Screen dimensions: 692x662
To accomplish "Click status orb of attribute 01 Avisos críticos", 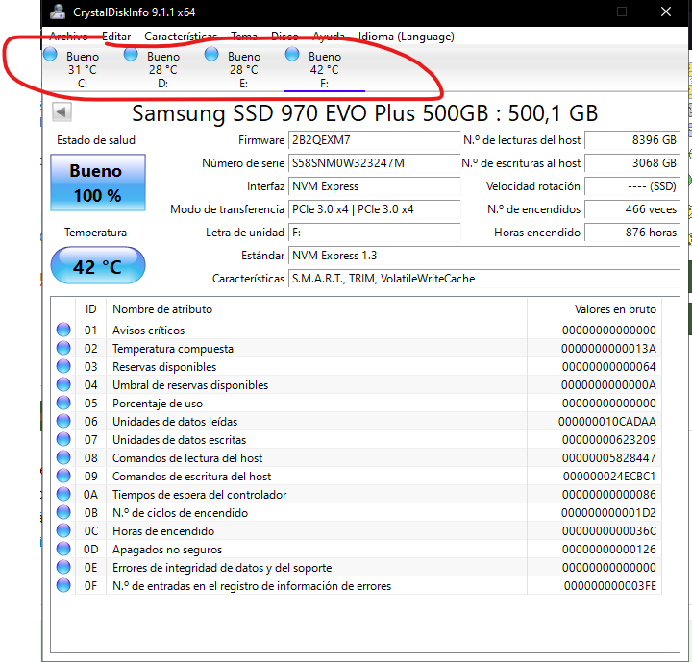I will [63, 330].
